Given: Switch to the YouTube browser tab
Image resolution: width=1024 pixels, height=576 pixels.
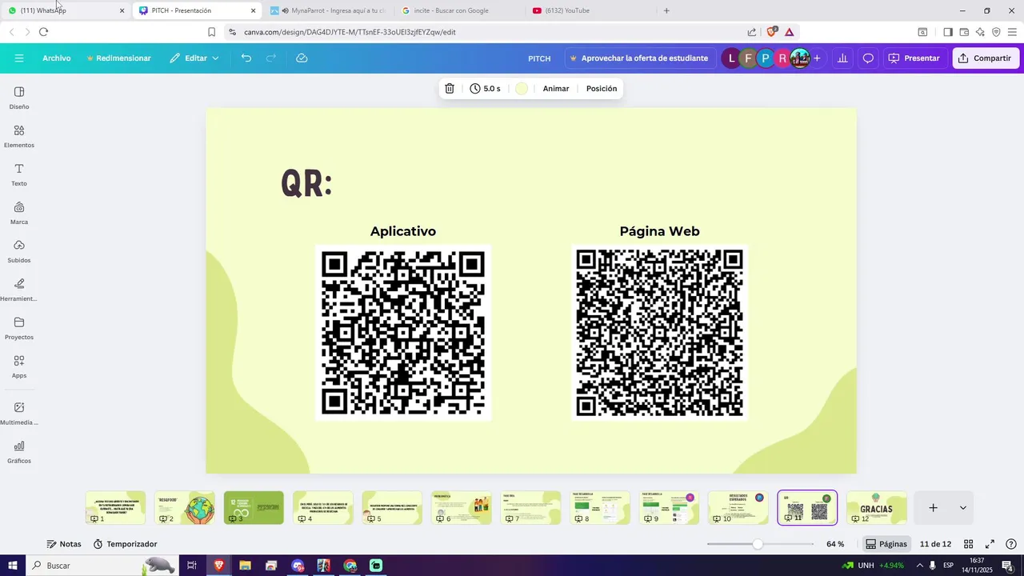Looking at the screenshot, I should click(590, 10).
